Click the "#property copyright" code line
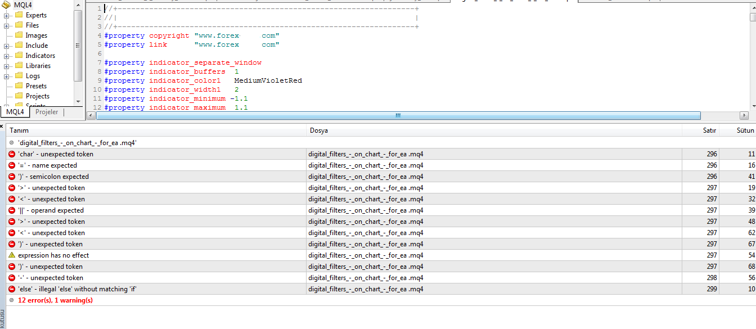The width and height of the screenshot is (756, 329). click(x=192, y=35)
